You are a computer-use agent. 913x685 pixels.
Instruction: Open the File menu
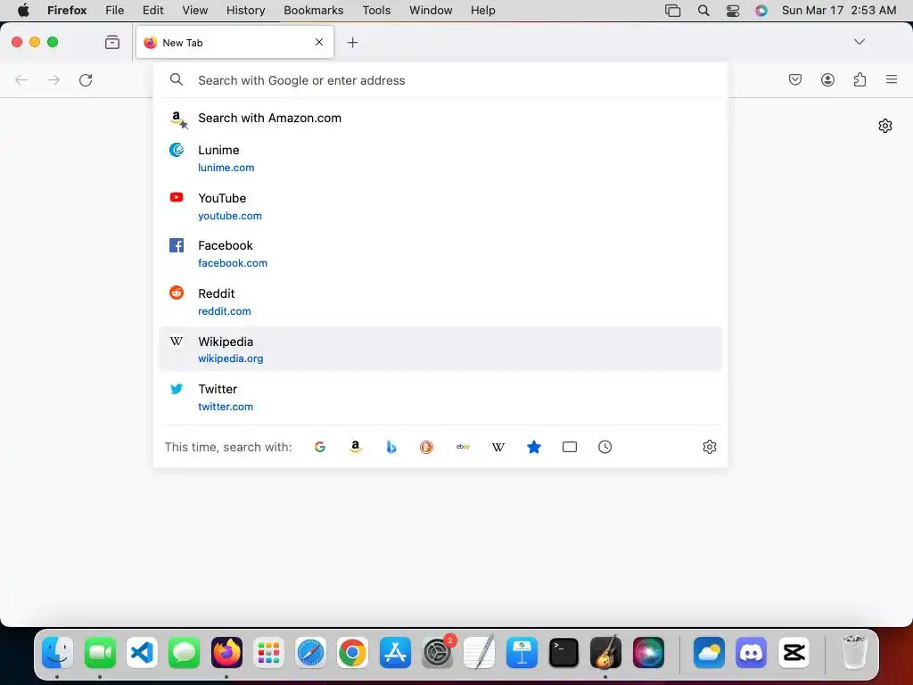click(115, 11)
